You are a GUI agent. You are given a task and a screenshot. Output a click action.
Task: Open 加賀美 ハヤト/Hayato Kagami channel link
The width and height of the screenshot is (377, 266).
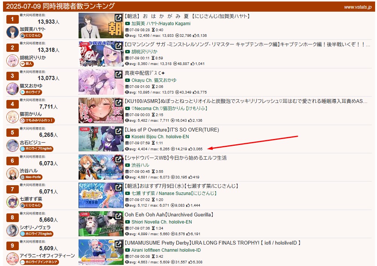[x=161, y=24]
